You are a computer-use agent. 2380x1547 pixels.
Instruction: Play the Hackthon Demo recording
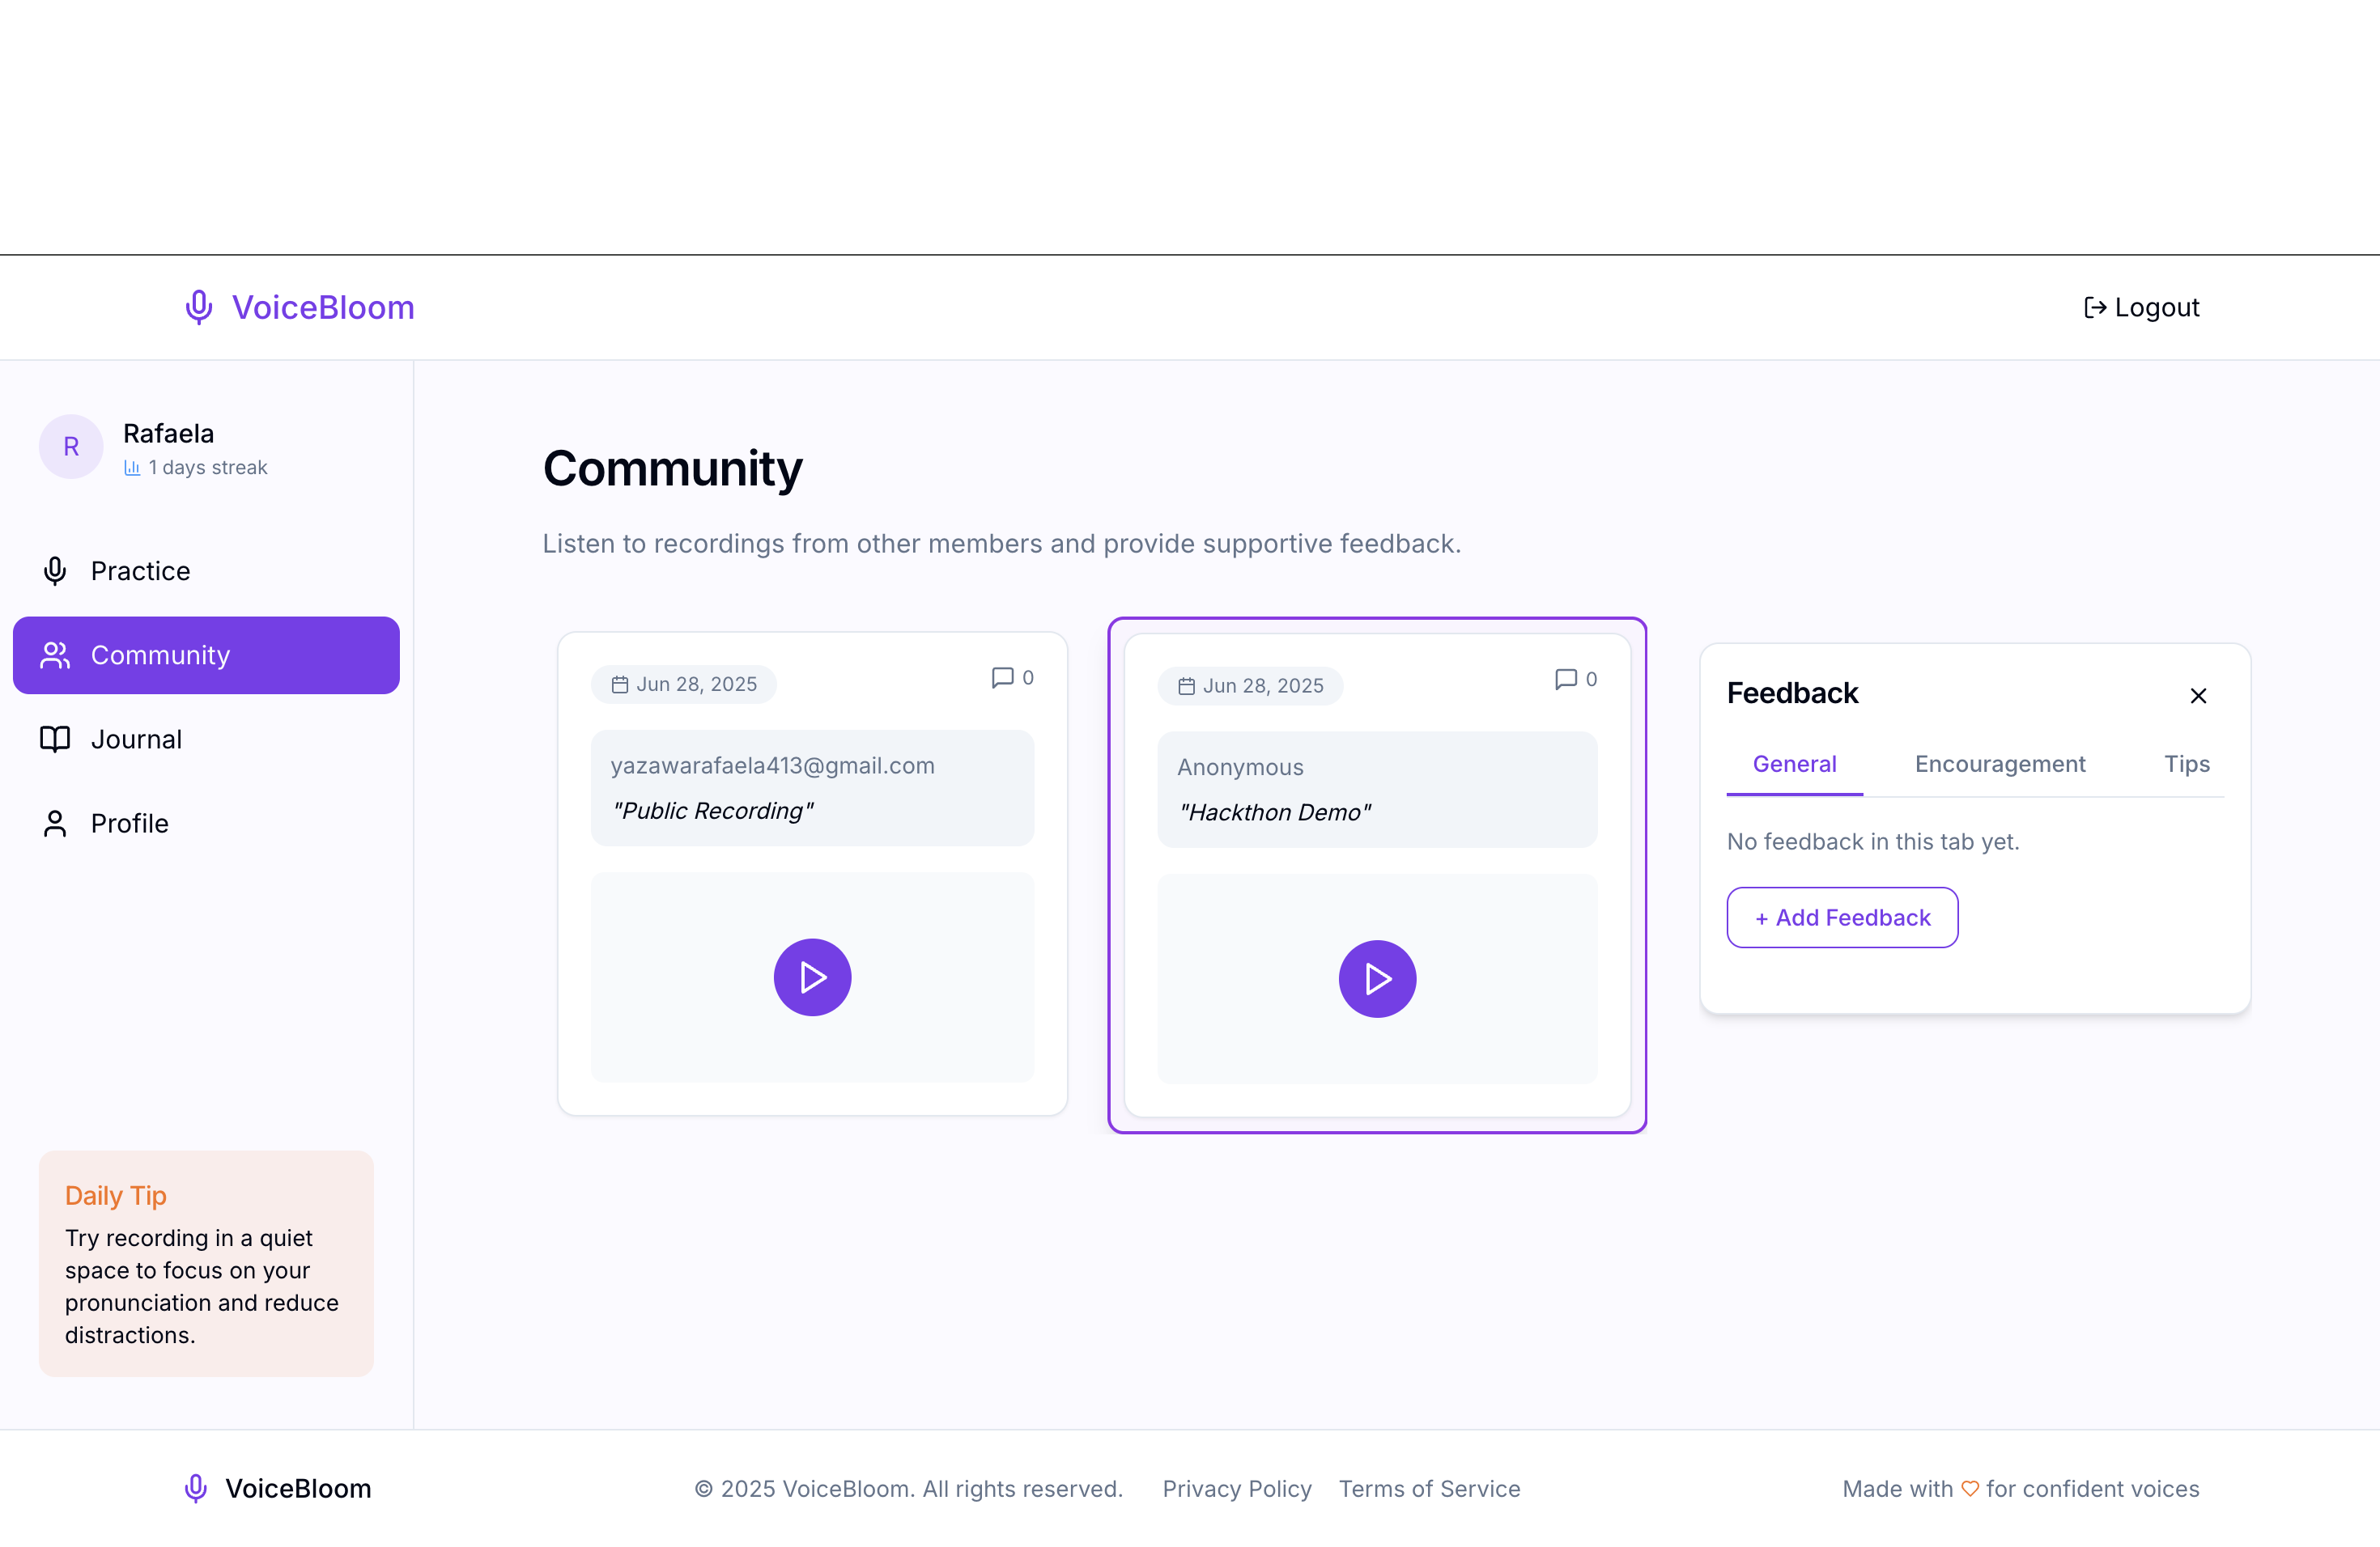point(1377,978)
